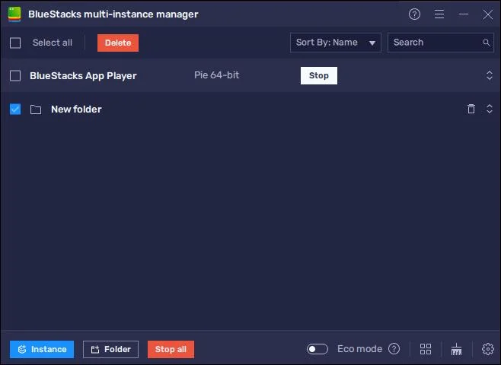
Task: Click reorder arrows on New folder row
Action: [x=489, y=109]
